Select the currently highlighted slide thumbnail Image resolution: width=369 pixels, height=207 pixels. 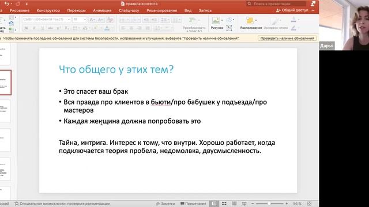[5, 82]
